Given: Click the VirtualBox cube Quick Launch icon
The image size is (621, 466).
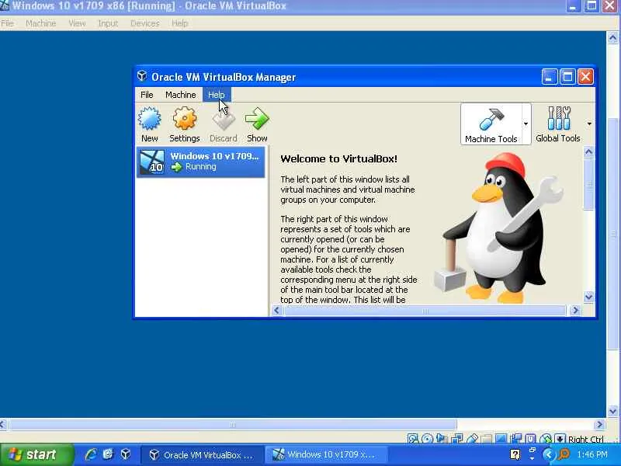Looking at the screenshot, I should [x=126, y=454].
